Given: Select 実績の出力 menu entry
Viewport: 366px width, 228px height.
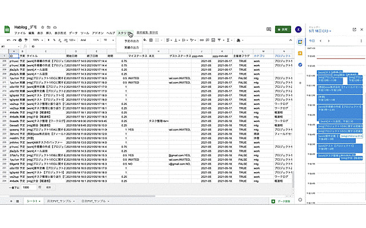Looking at the screenshot, I should tap(132, 47).
